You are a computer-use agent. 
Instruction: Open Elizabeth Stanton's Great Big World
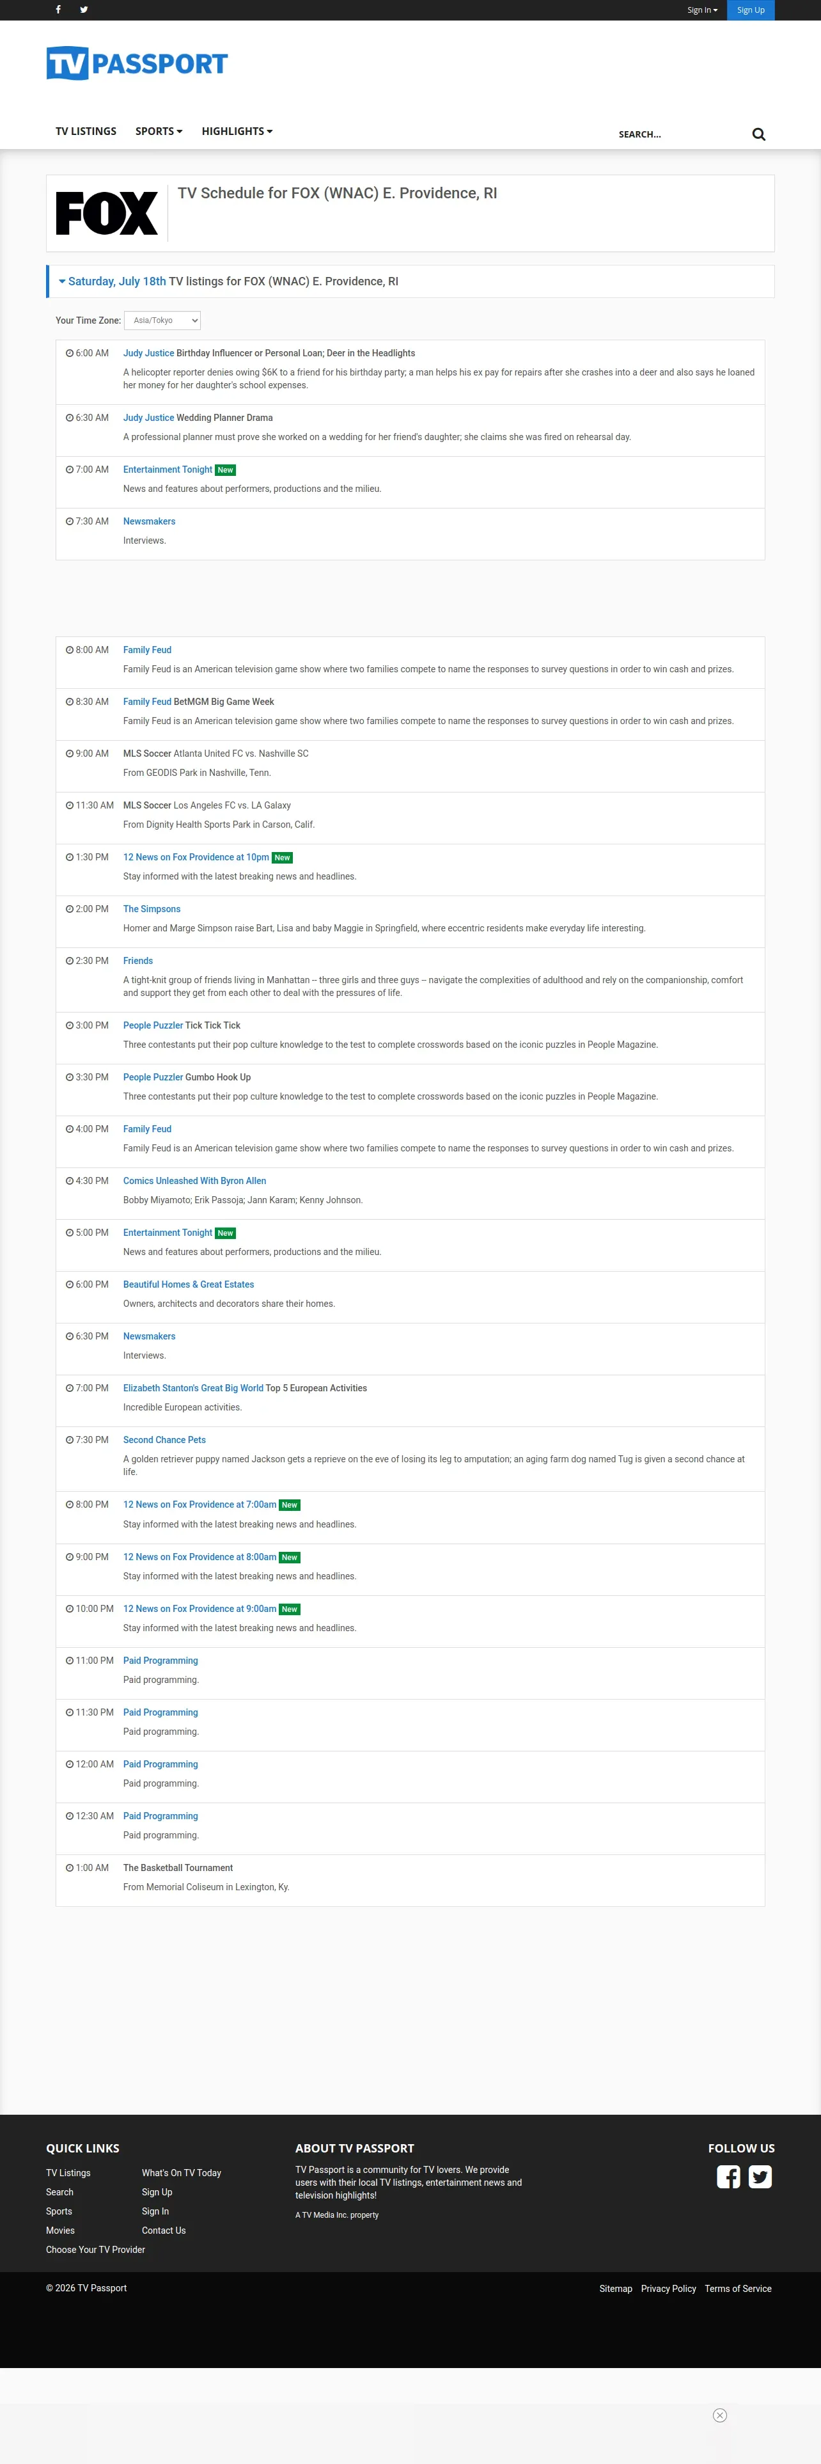[x=193, y=1388]
